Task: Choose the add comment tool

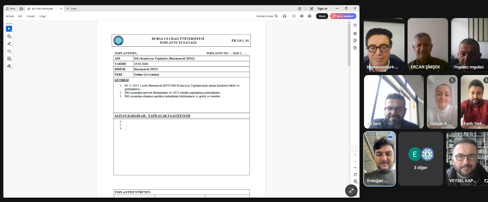Action: pos(9,36)
